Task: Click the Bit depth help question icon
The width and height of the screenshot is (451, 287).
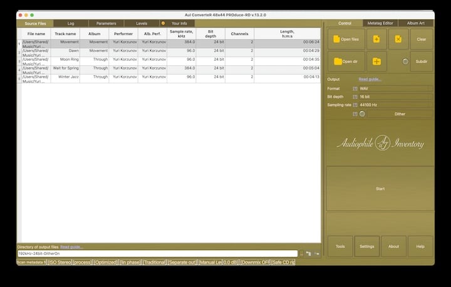Action: [355, 97]
